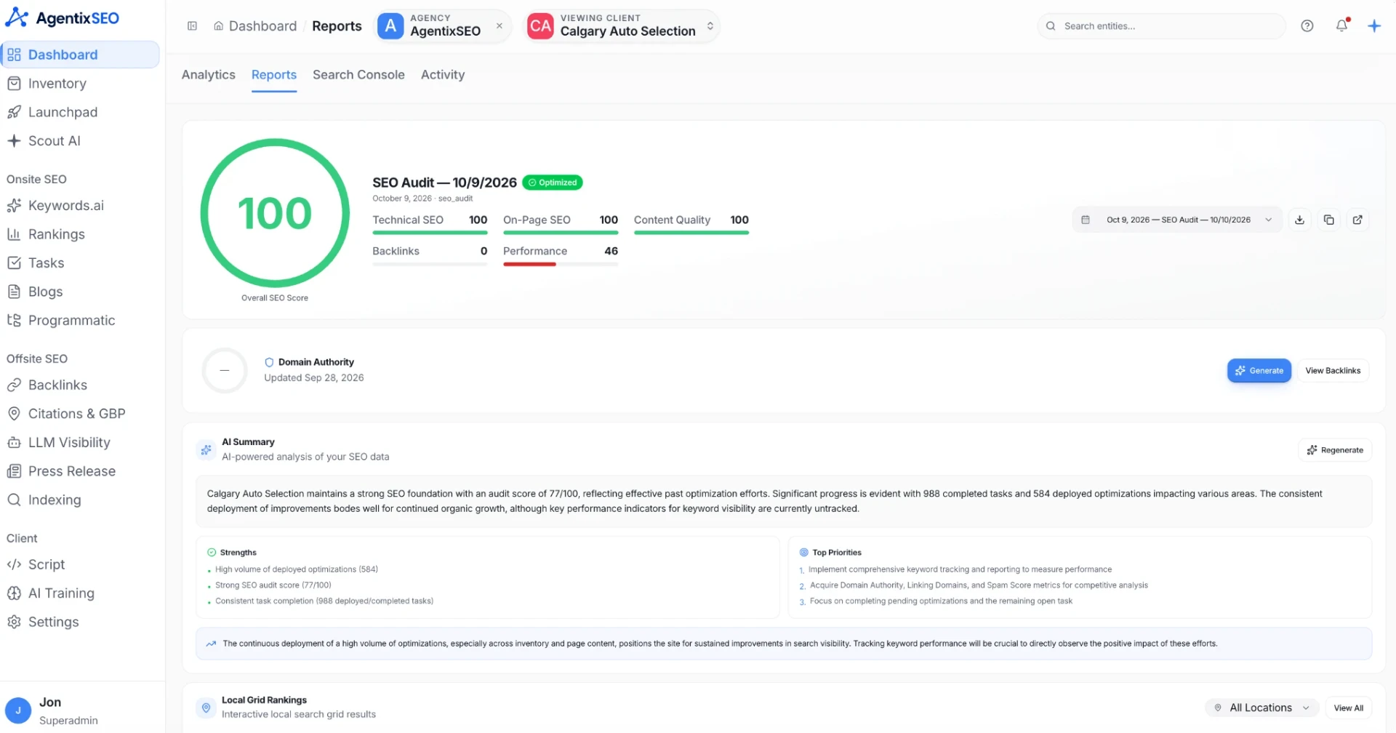This screenshot has height=733, width=1396.
Task: Click the sidebar collapse icon
Action: pos(192,26)
